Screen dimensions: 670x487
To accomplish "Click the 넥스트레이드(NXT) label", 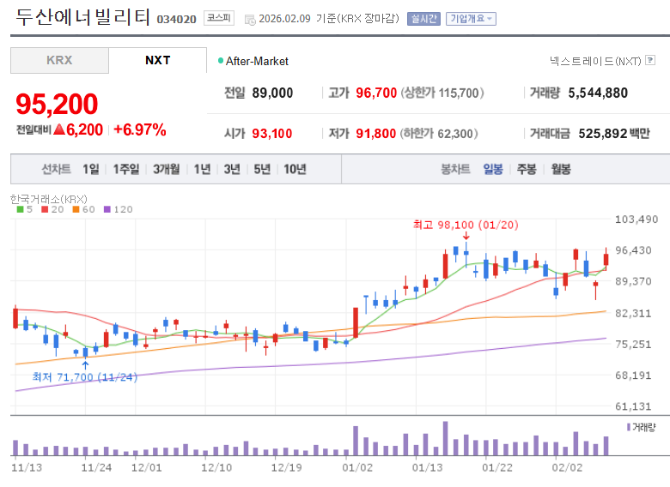I will pos(595,61).
